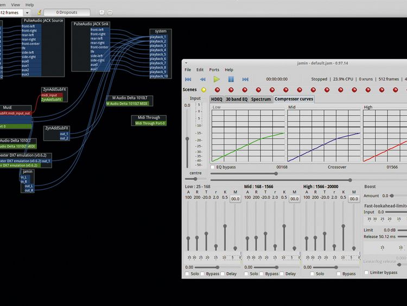This screenshot has height=306, width=407.
Task: Click the High band M value field
Action: tap(354, 199)
